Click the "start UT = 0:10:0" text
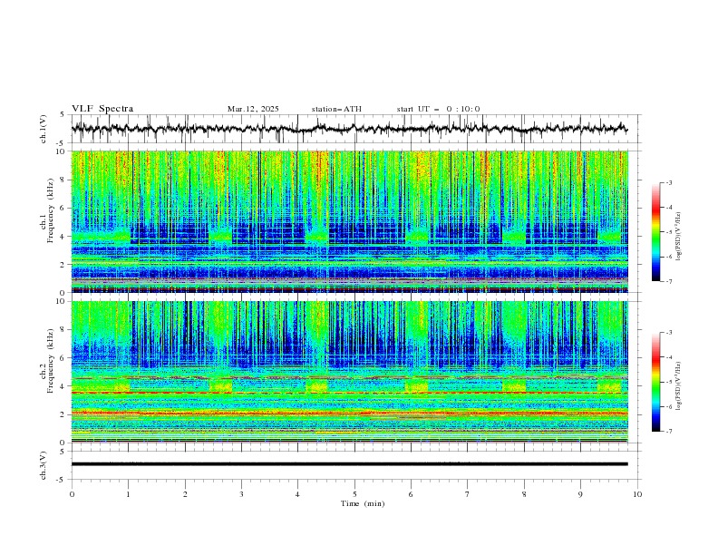 point(438,109)
